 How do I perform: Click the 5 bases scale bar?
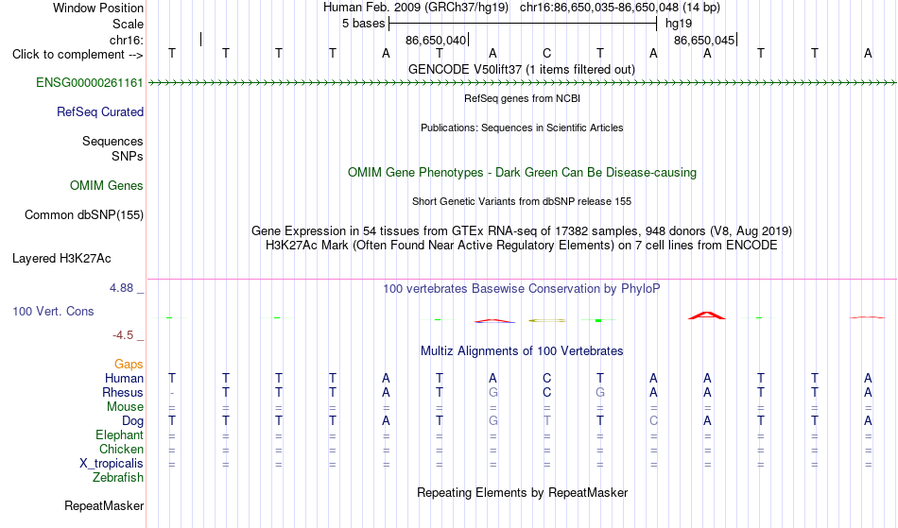523,24
